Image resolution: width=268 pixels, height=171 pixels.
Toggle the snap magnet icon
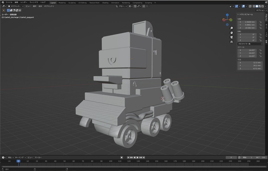[x=135, y=6]
